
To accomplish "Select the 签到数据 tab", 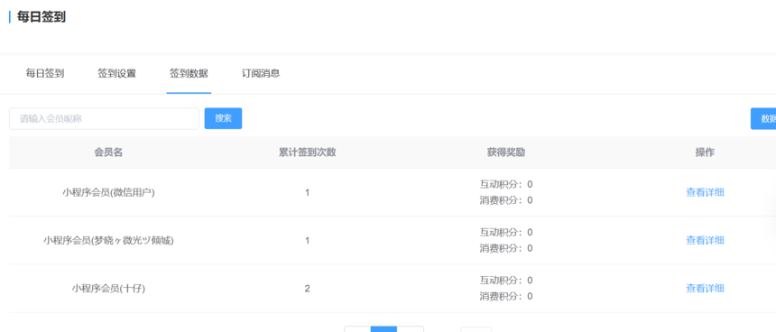I will (x=189, y=74).
